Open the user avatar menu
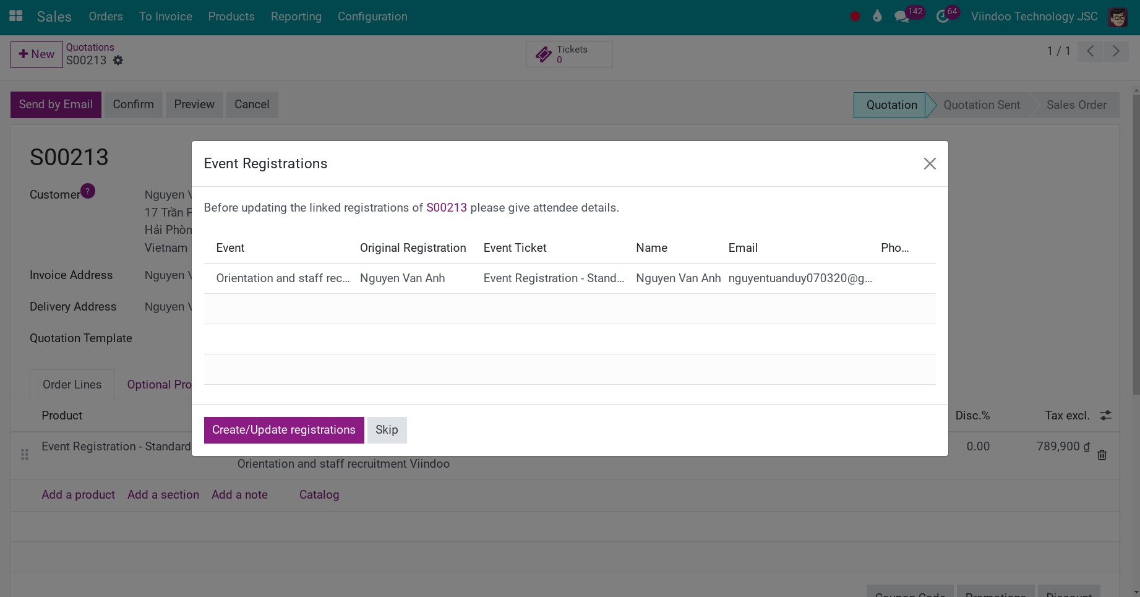Screen dimensions: 1140x597 (x=1118, y=17)
